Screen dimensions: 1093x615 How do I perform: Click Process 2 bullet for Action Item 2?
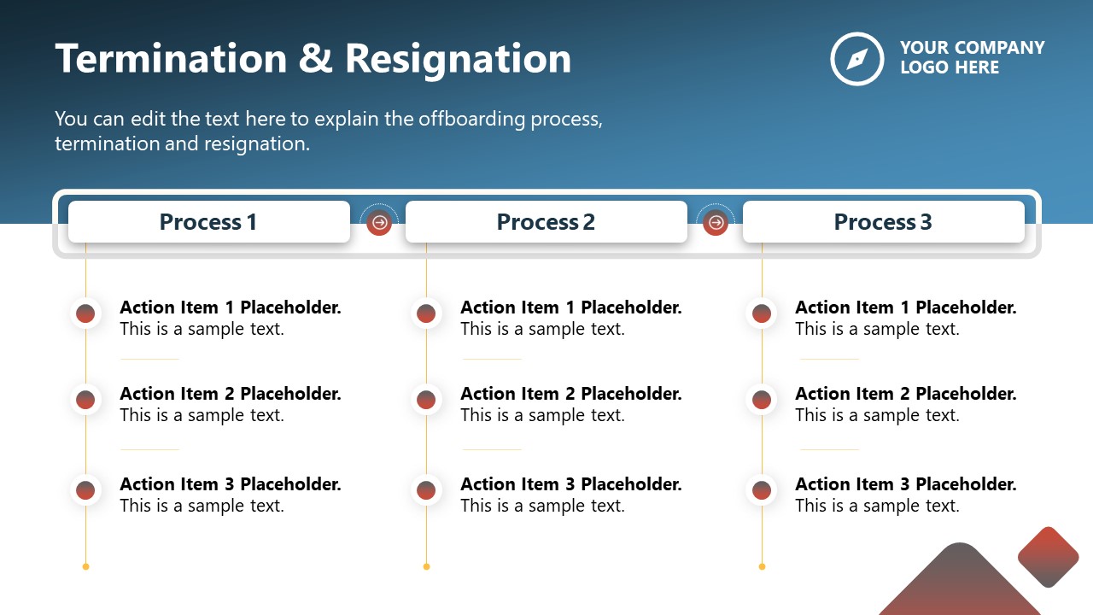(426, 400)
